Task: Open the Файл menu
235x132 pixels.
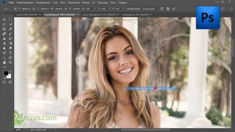Action: (11, 3)
